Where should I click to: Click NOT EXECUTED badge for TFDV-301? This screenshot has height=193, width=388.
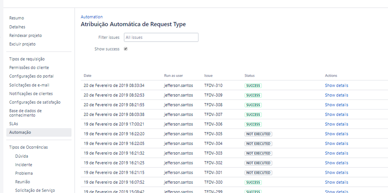pos(258,173)
